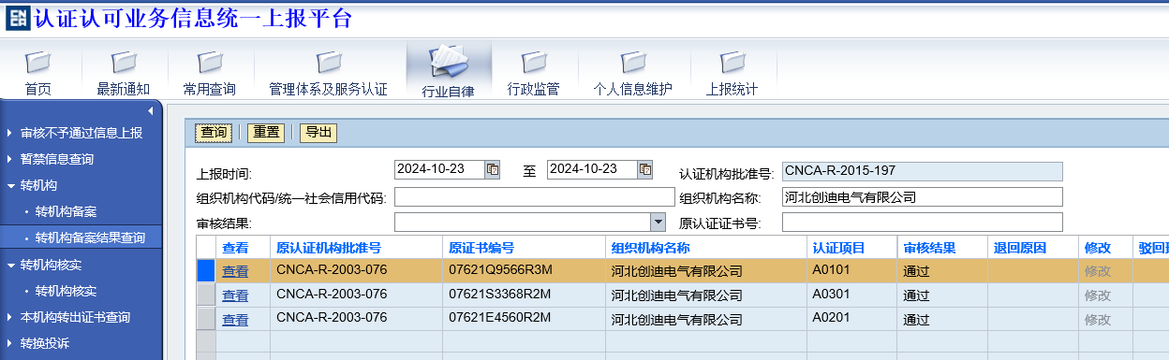The width and height of the screenshot is (1169, 360).
Task: Select the 上报统计 menu label
Action: [x=732, y=90]
